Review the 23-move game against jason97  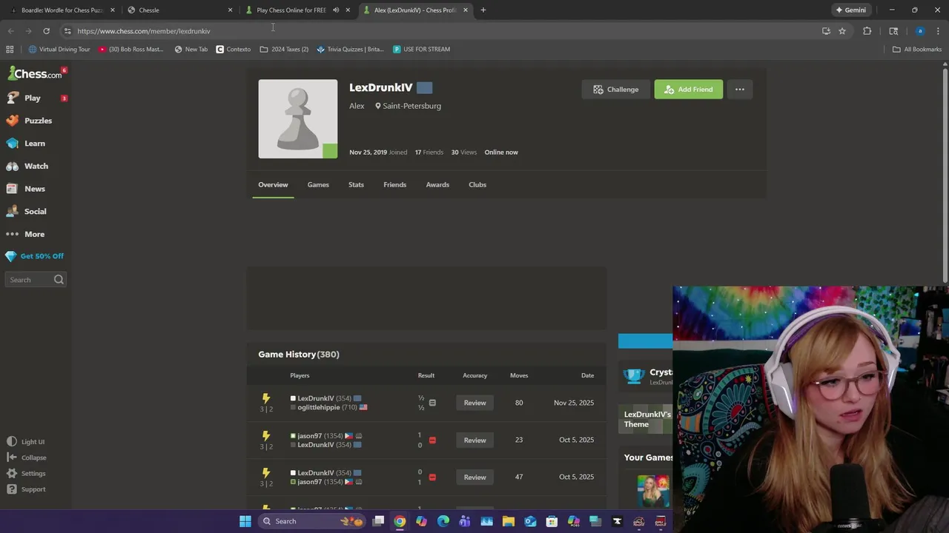tap(474, 440)
